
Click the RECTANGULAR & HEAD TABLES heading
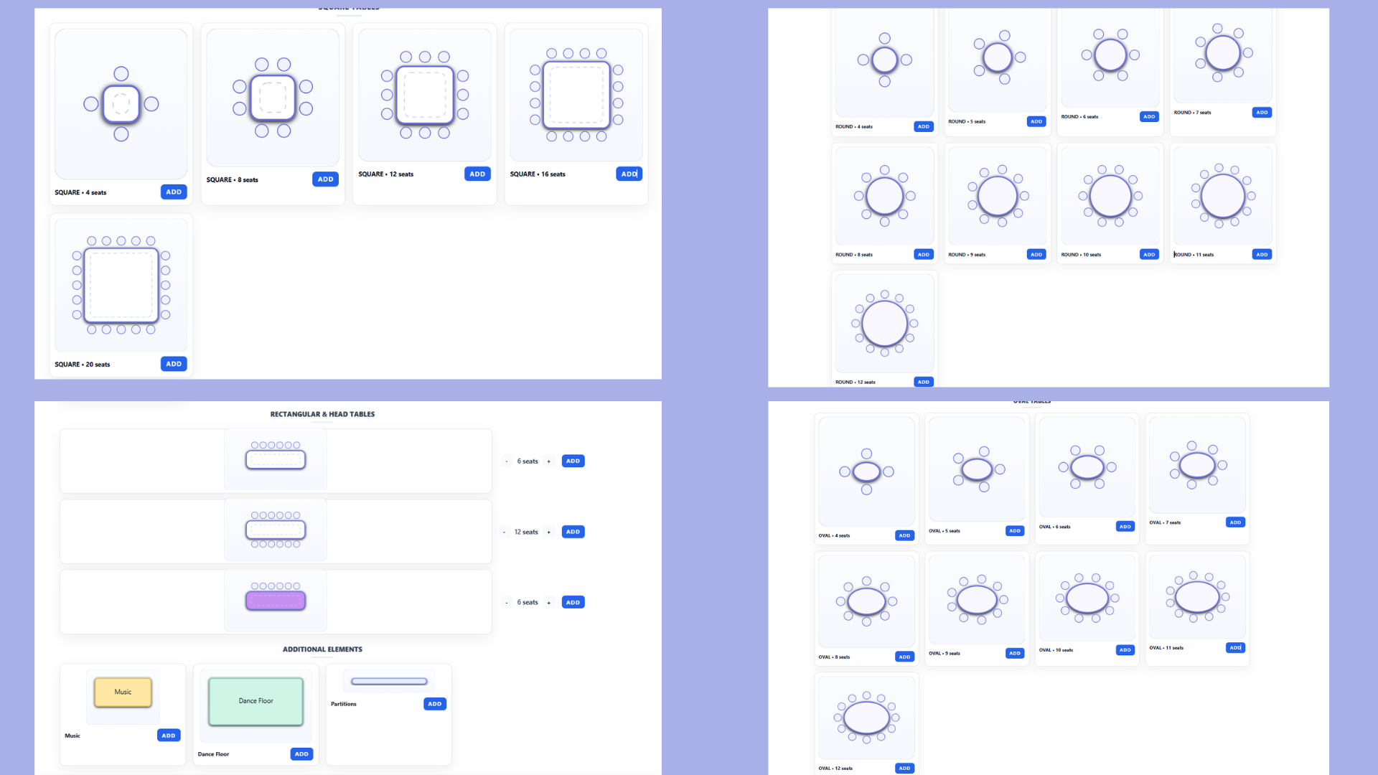pos(322,414)
